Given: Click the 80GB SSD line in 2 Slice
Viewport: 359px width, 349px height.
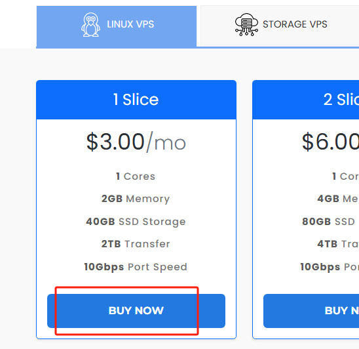Looking at the screenshot, I should click(x=329, y=222).
